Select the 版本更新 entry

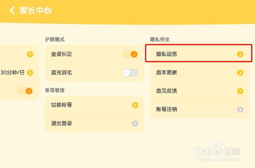[x=200, y=73]
